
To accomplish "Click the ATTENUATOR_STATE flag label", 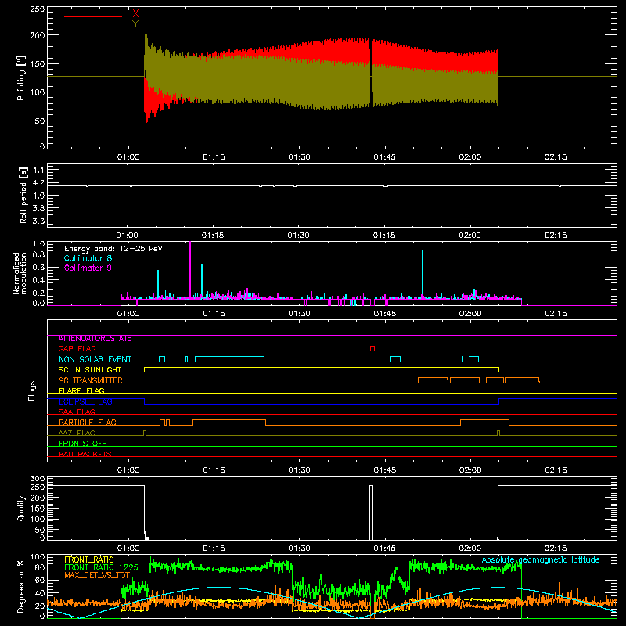I will pyautogui.click(x=95, y=339).
